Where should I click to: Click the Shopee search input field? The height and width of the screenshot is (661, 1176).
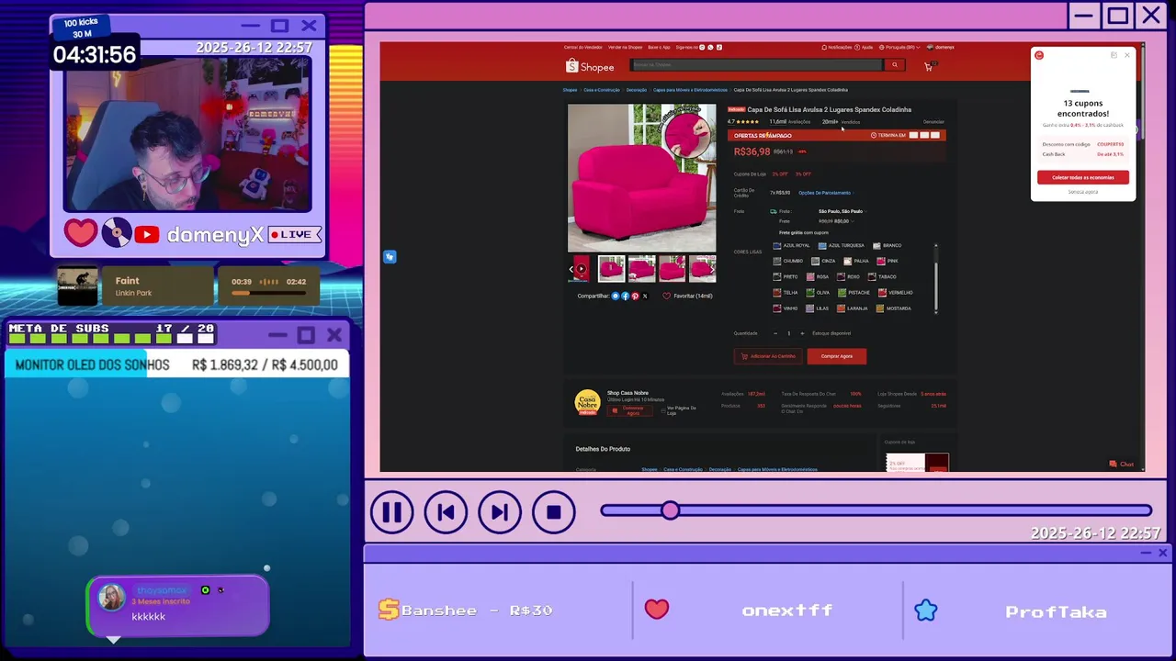click(756, 65)
